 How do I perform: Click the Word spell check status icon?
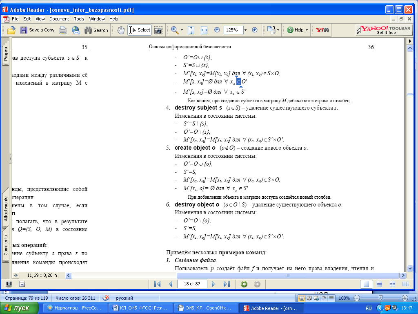[x=106, y=298]
